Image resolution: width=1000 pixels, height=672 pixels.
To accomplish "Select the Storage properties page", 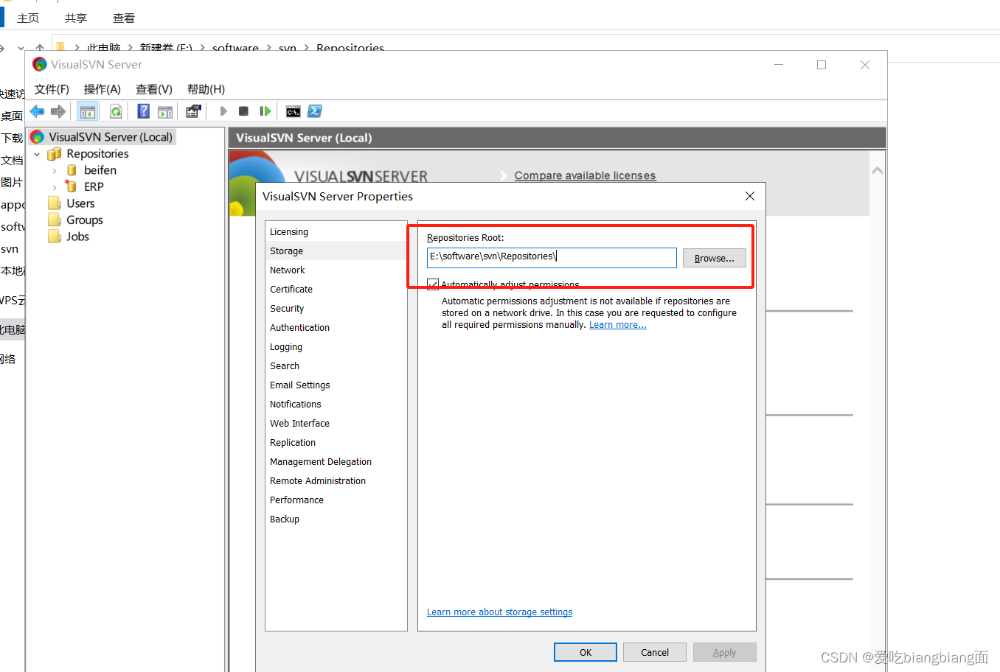I will point(336,251).
